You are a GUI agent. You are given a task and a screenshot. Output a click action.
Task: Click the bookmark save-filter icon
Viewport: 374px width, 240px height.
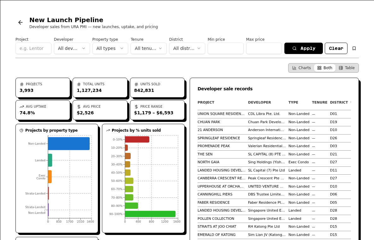coord(354,48)
